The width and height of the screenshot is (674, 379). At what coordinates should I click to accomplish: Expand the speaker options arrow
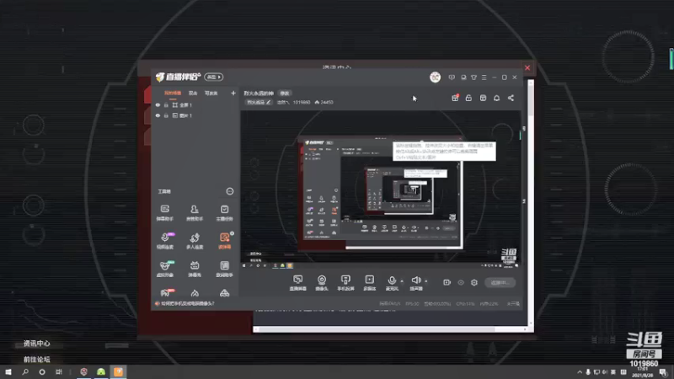tap(426, 281)
